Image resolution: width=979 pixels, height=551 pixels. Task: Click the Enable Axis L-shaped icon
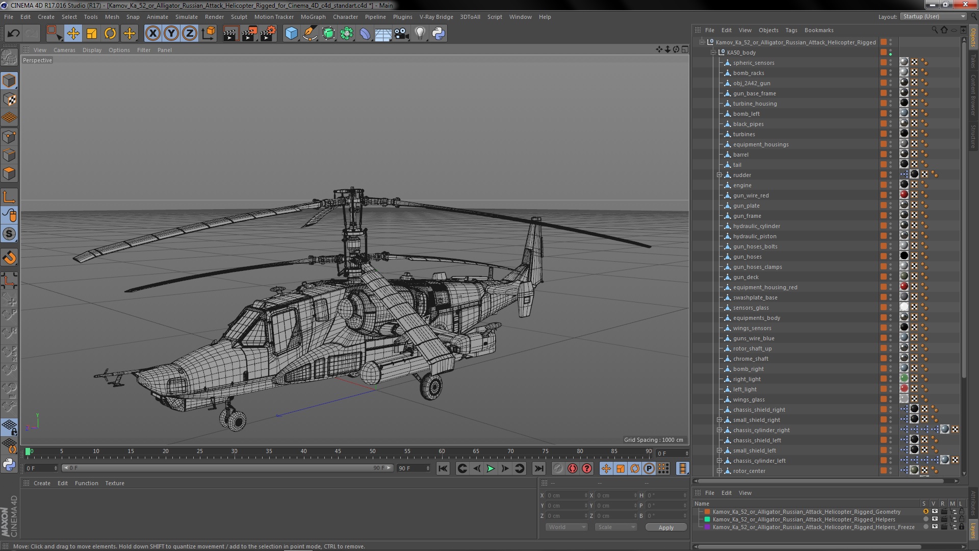(9, 197)
